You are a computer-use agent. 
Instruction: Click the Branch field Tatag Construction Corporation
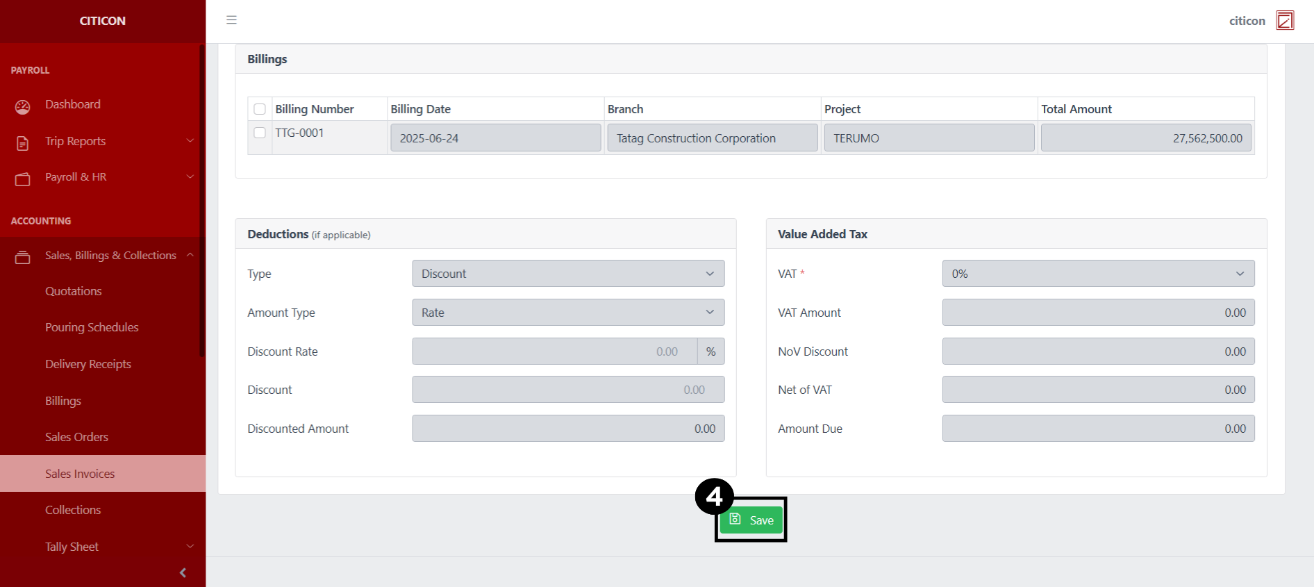(713, 138)
